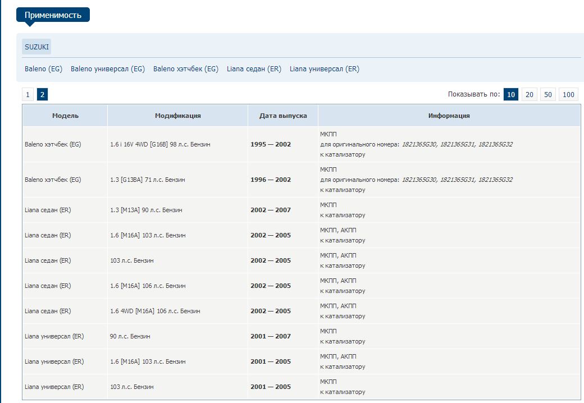Click the Информация column header
The height and width of the screenshot is (403, 584).
449,116
